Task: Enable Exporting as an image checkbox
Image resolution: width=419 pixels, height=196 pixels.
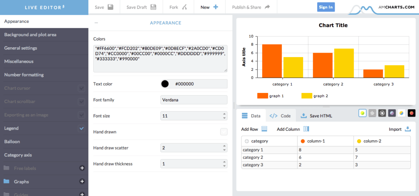Action: (x=81, y=115)
